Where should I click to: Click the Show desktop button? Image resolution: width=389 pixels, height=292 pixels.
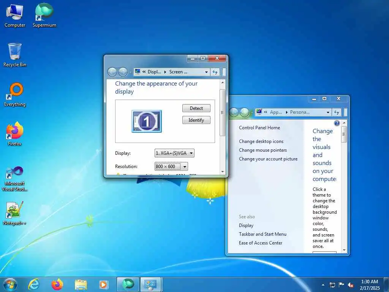pyautogui.click(x=386, y=285)
